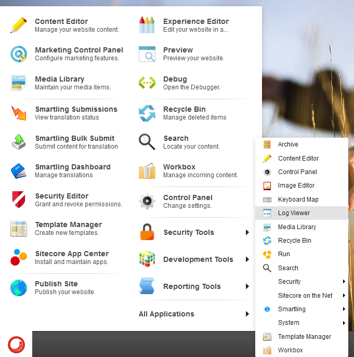Expand the Security submenu arrow
This screenshot has width=354, height=357.
(344, 282)
